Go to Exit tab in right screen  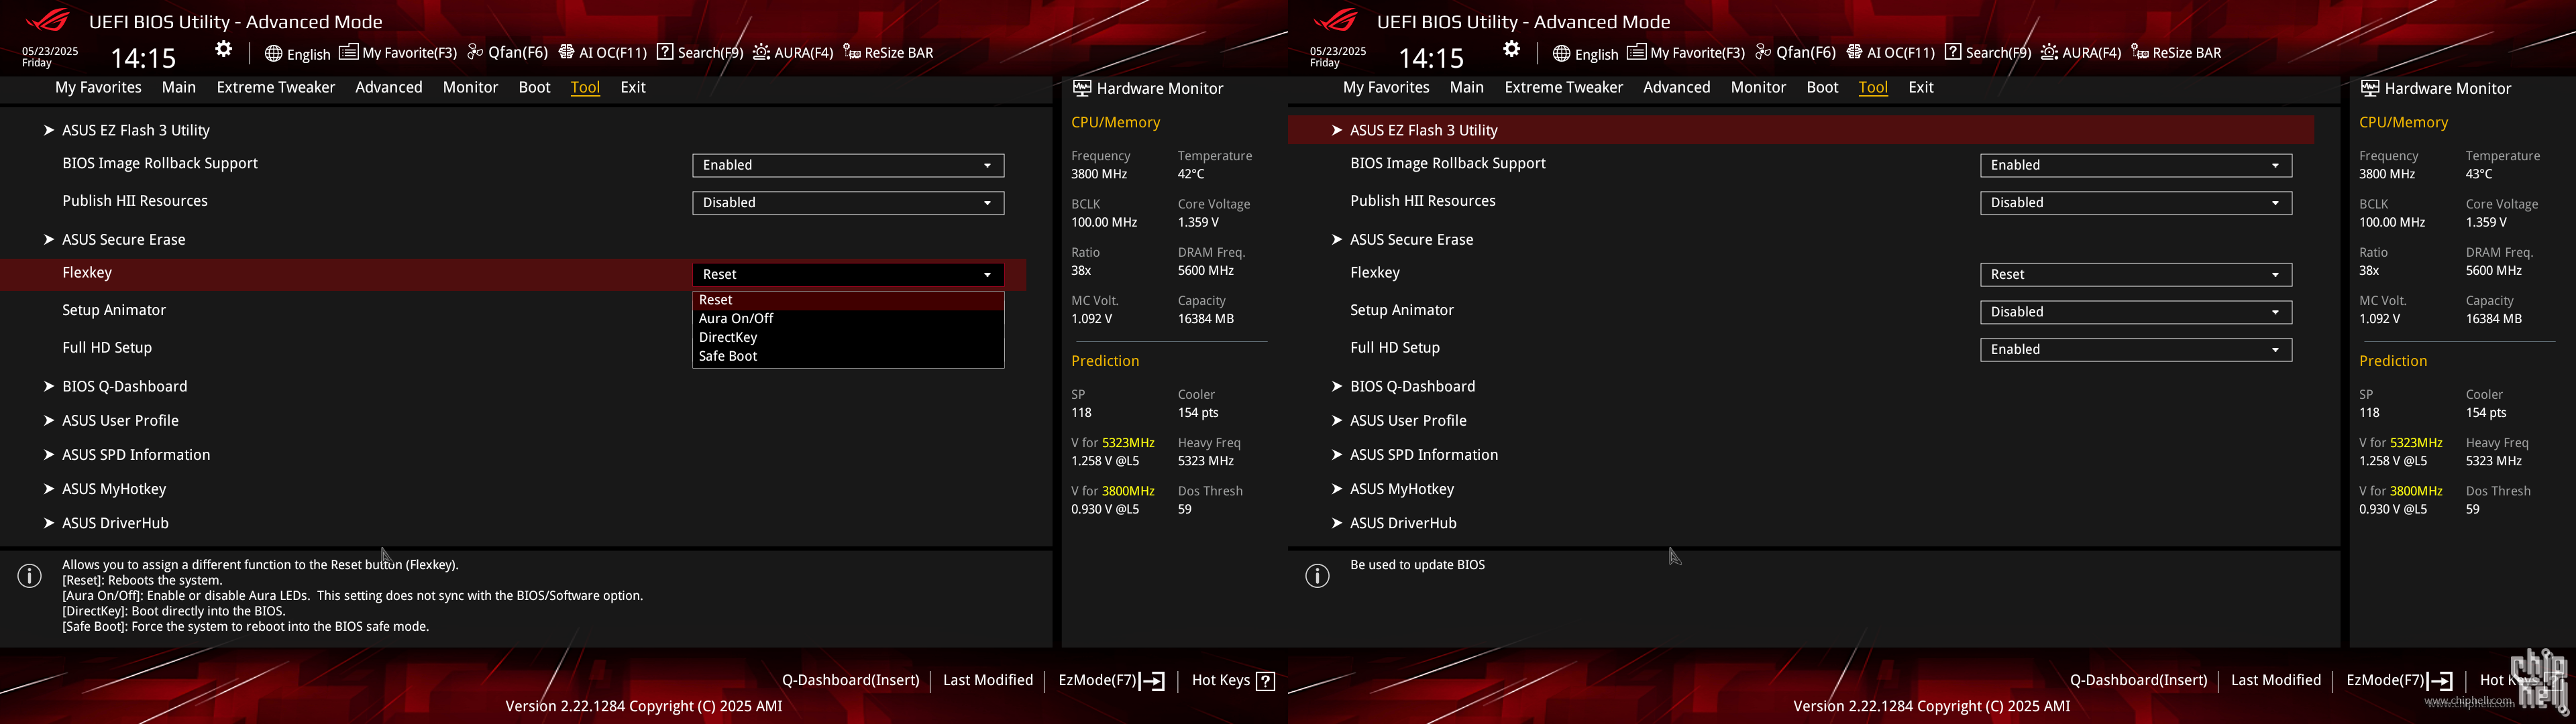click(x=1921, y=87)
